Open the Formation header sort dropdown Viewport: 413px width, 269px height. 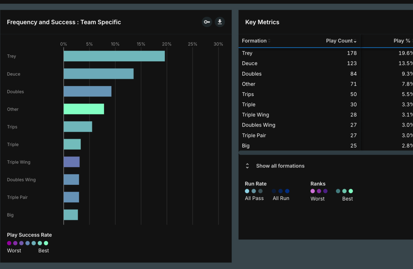pyautogui.click(x=268, y=41)
